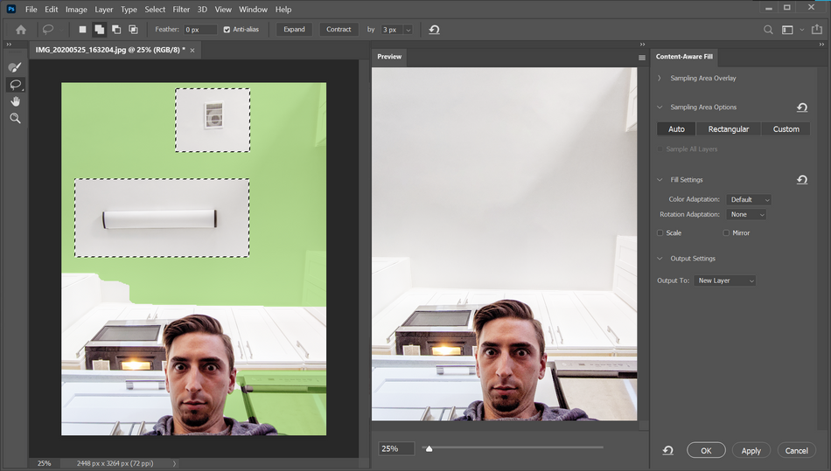The height and width of the screenshot is (471, 831).
Task: Reset Sampling Area Options icon
Action: click(801, 107)
